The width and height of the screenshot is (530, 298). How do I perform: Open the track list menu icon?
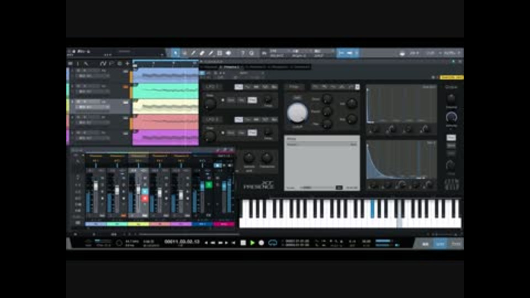pyautogui.click(x=70, y=63)
